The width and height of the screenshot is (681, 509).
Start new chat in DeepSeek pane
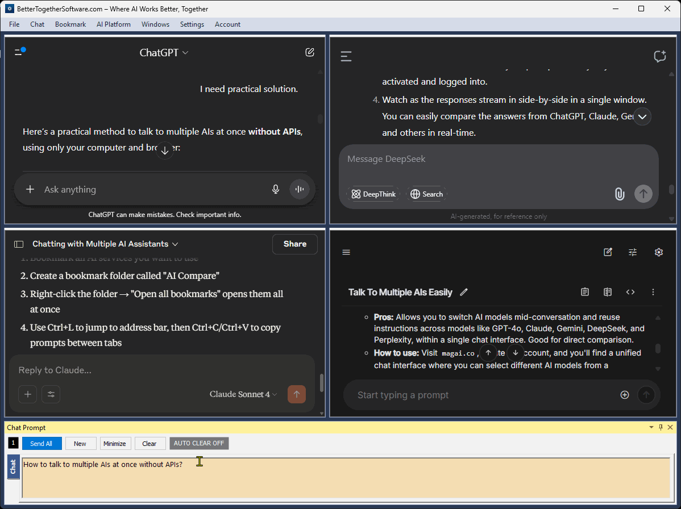pos(660,56)
